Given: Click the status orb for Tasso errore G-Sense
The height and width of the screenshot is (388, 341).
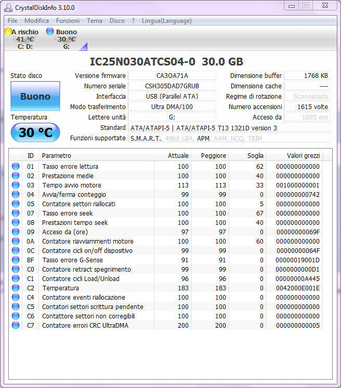Looking at the screenshot, I should 16,260.
